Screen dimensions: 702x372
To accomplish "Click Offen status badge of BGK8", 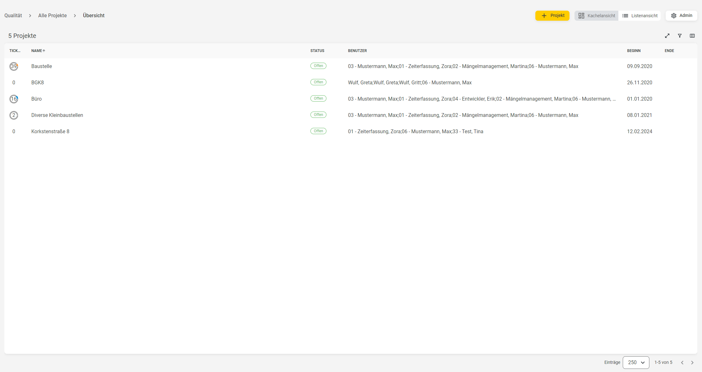I will pos(318,82).
